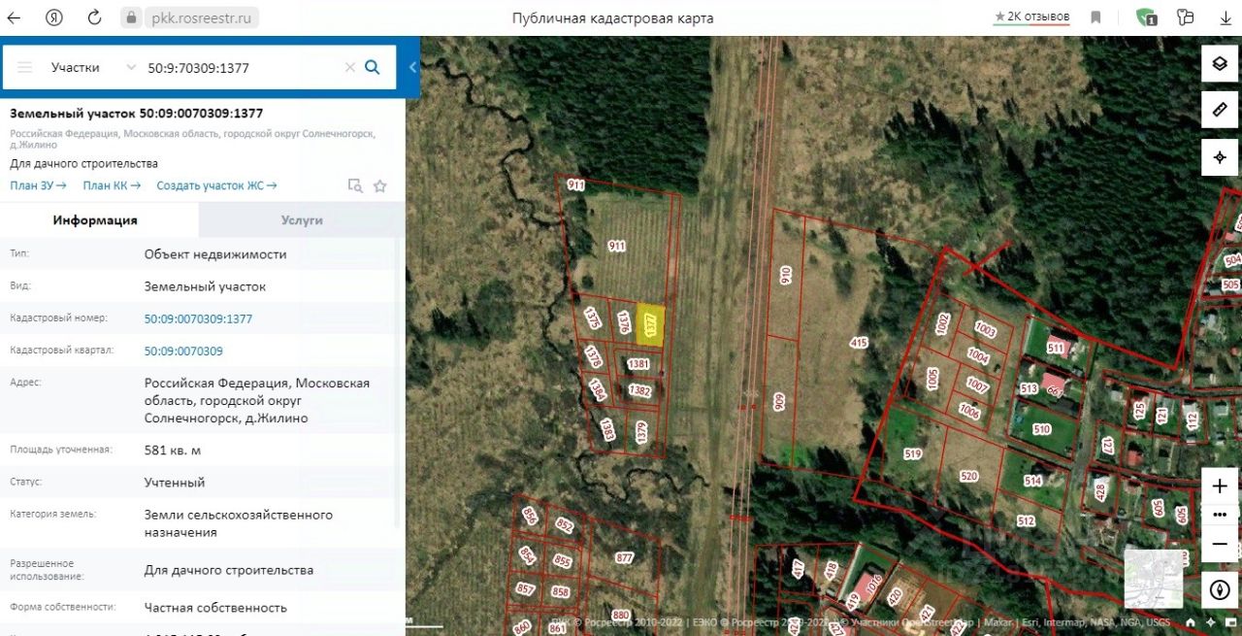Switch to the Услуги tab
1242x636 pixels.
click(302, 220)
